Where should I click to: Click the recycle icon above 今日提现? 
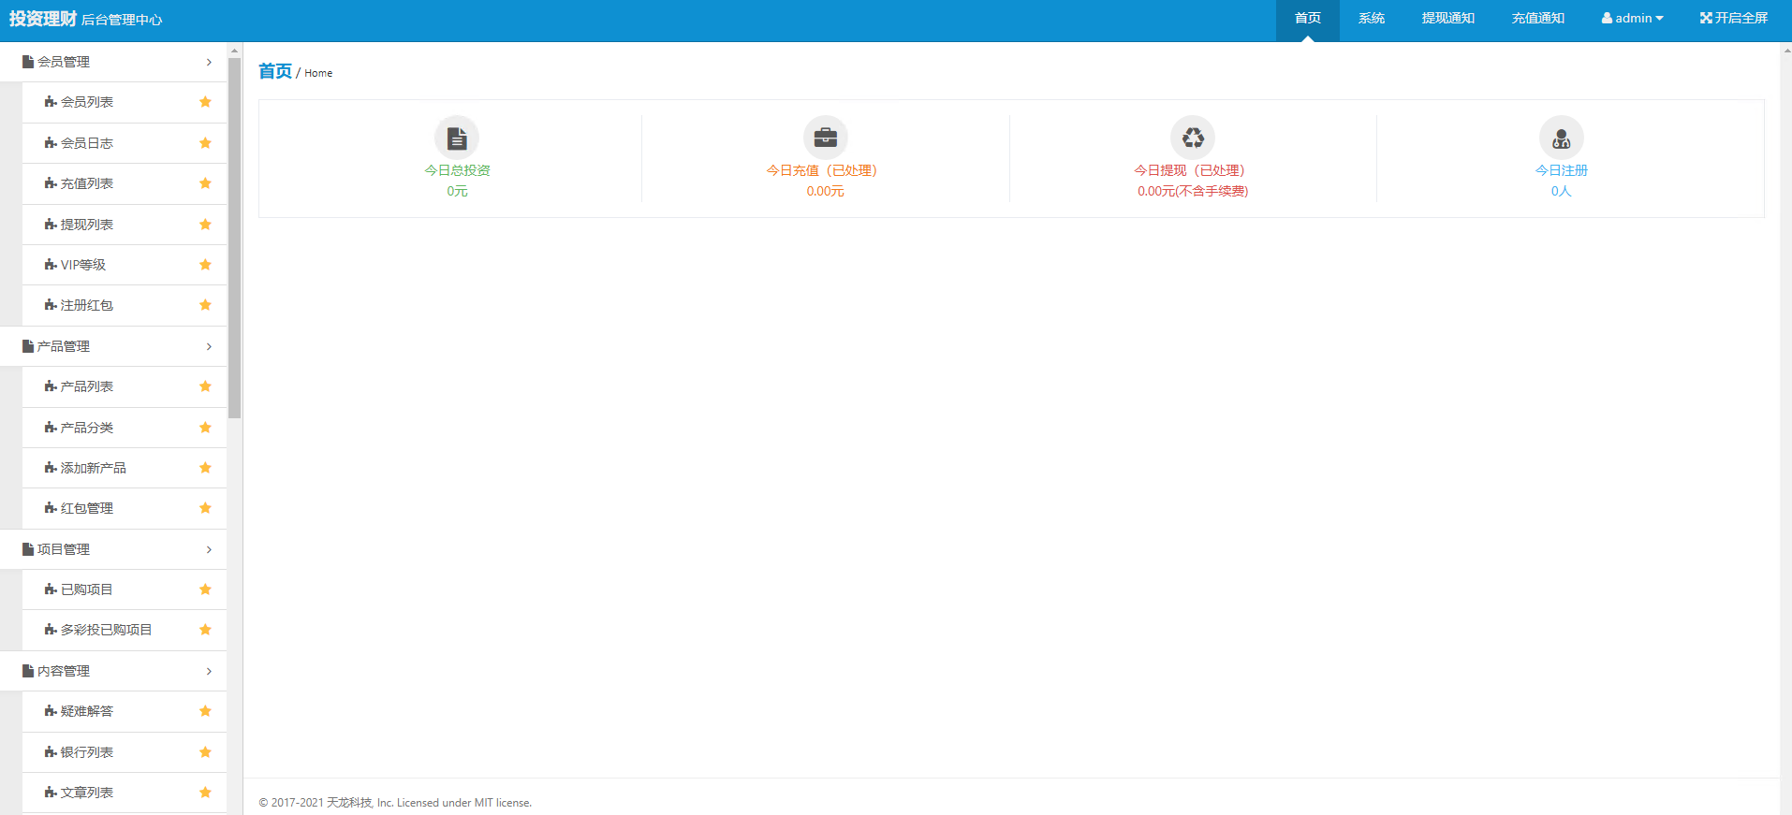pyautogui.click(x=1193, y=138)
